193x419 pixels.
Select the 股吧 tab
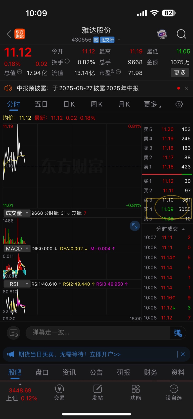[x=15, y=372]
